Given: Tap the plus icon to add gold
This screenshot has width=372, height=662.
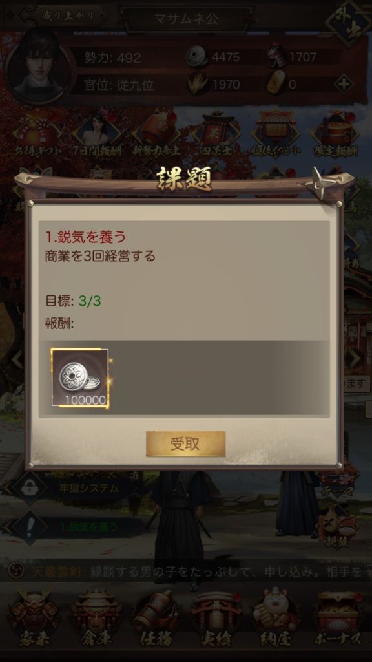Looking at the screenshot, I should 344,84.
